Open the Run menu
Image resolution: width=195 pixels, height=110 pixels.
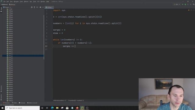[31, 2]
